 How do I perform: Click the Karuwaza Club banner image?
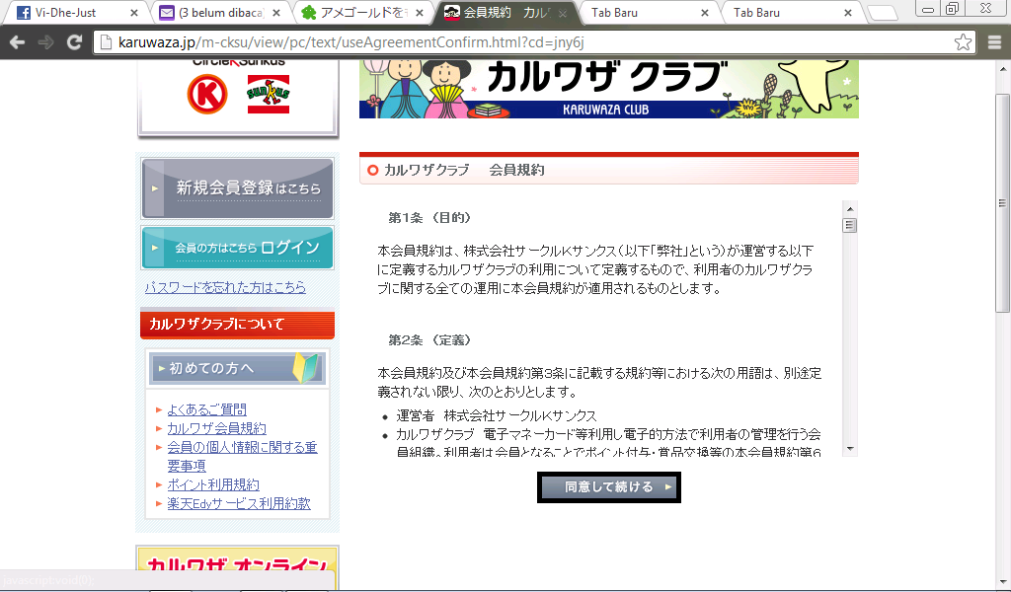[608, 89]
